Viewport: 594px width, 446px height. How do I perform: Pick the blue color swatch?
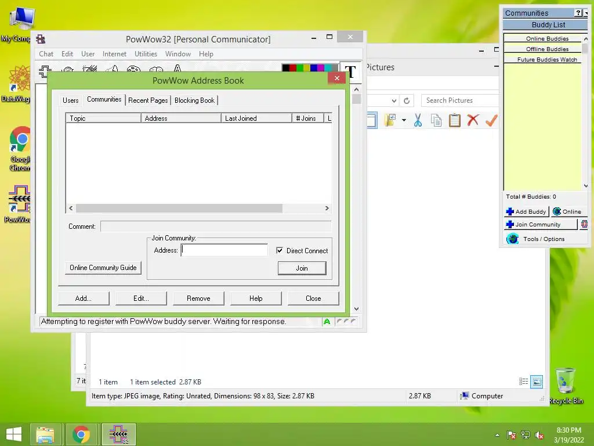tap(314, 68)
